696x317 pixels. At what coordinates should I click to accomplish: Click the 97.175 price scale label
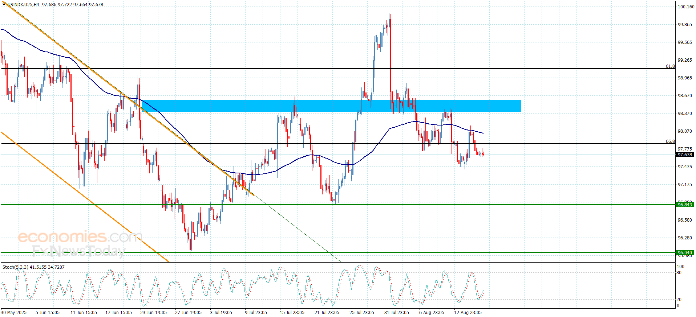[685, 185]
